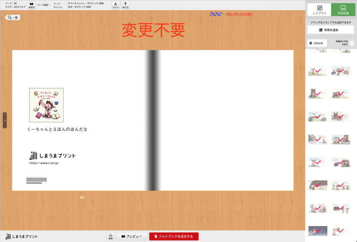
Task: Open the プレビュー preview button
Action: 132,236
